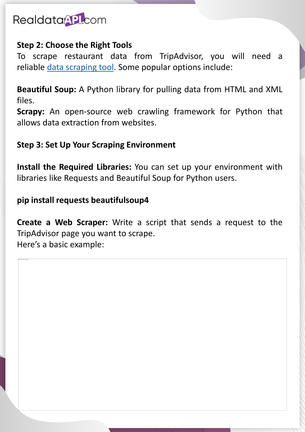Click the bold Scrapy: label

[x=31, y=112]
